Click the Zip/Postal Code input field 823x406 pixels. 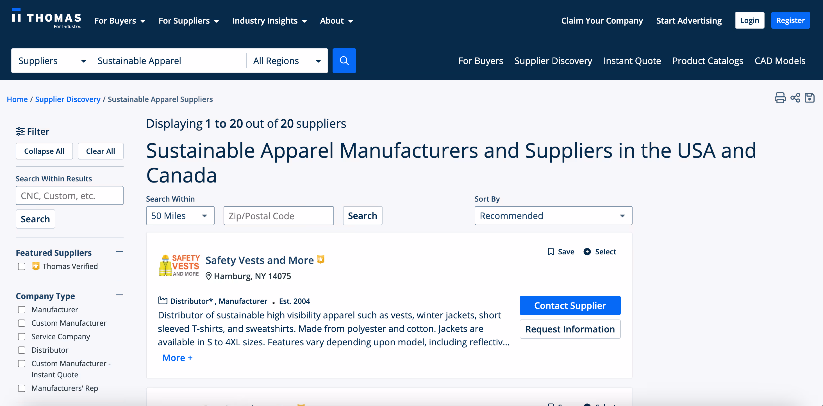278,216
